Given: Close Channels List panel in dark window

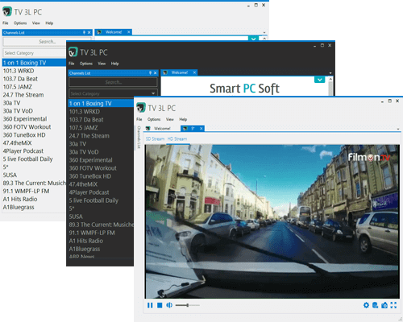Looking at the screenshot, I should 156,73.
